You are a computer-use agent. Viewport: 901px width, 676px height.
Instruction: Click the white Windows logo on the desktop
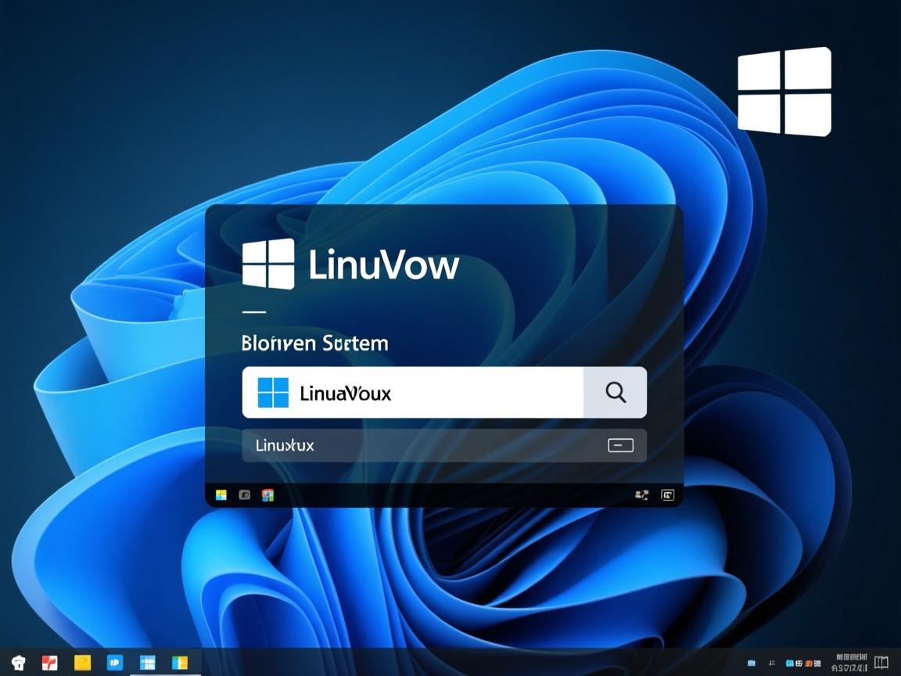coord(783,92)
